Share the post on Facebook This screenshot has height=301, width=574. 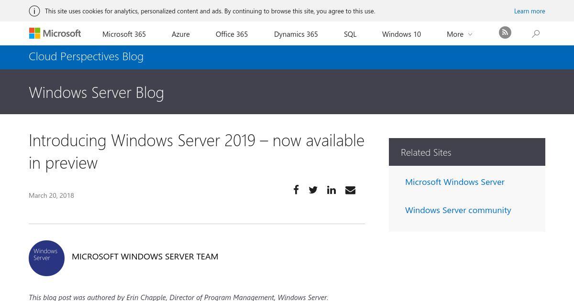(x=296, y=190)
